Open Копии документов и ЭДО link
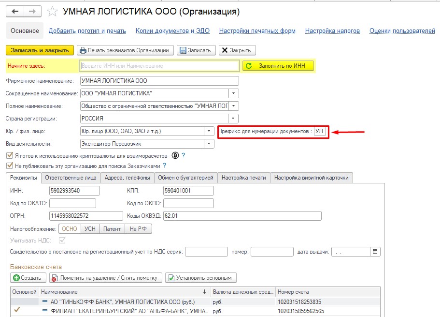This screenshot has height=317, width=440. [172, 30]
